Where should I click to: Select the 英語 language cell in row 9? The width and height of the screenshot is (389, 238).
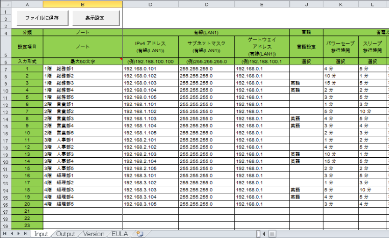tap(306, 83)
